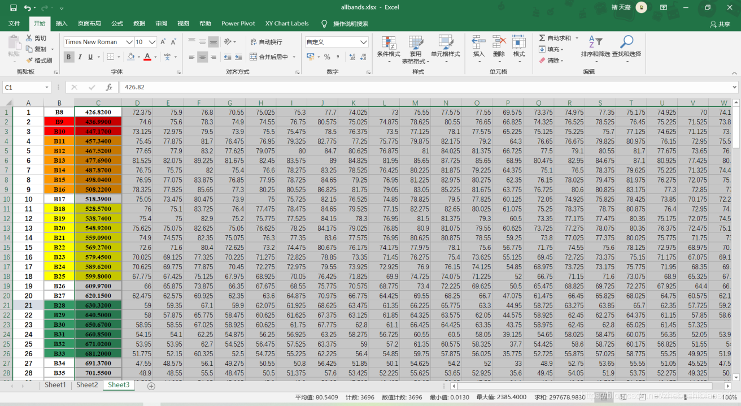Viewport: 741px width, 406px height.
Task: Click the Share (共享) button
Action: click(x=720, y=24)
